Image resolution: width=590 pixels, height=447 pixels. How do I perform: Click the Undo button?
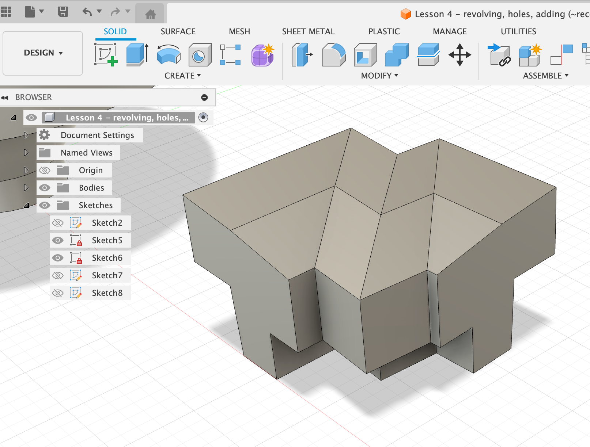pyautogui.click(x=87, y=12)
